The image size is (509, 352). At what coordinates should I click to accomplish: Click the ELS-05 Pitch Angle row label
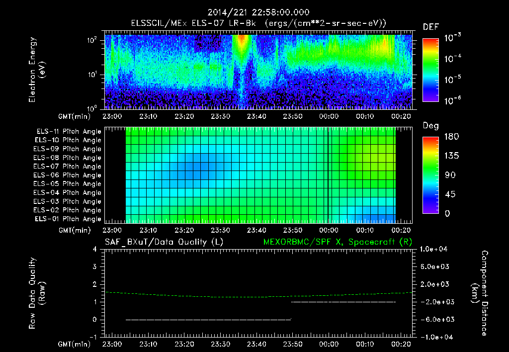(67, 184)
